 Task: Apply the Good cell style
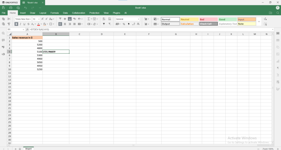point(227,20)
